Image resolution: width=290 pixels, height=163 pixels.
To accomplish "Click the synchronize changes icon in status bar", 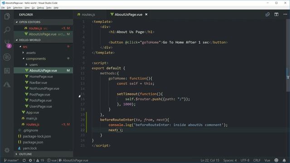I will (x=24, y=160).
